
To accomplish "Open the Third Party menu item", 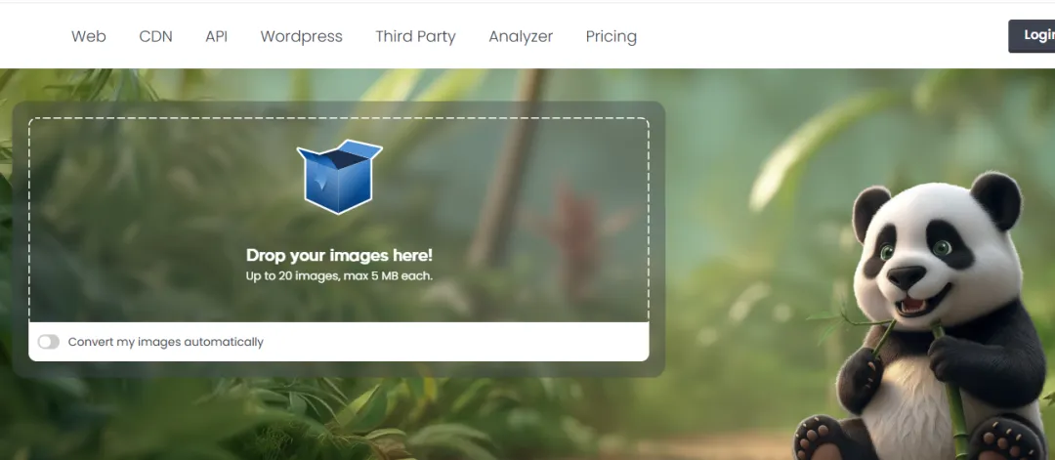I will pyautogui.click(x=415, y=36).
